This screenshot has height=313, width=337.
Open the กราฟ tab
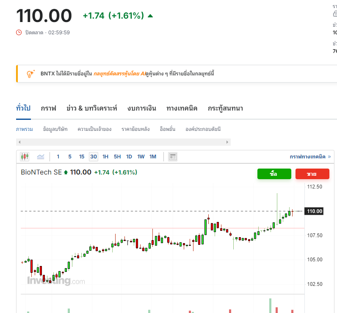pyautogui.click(x=49, y=108)
